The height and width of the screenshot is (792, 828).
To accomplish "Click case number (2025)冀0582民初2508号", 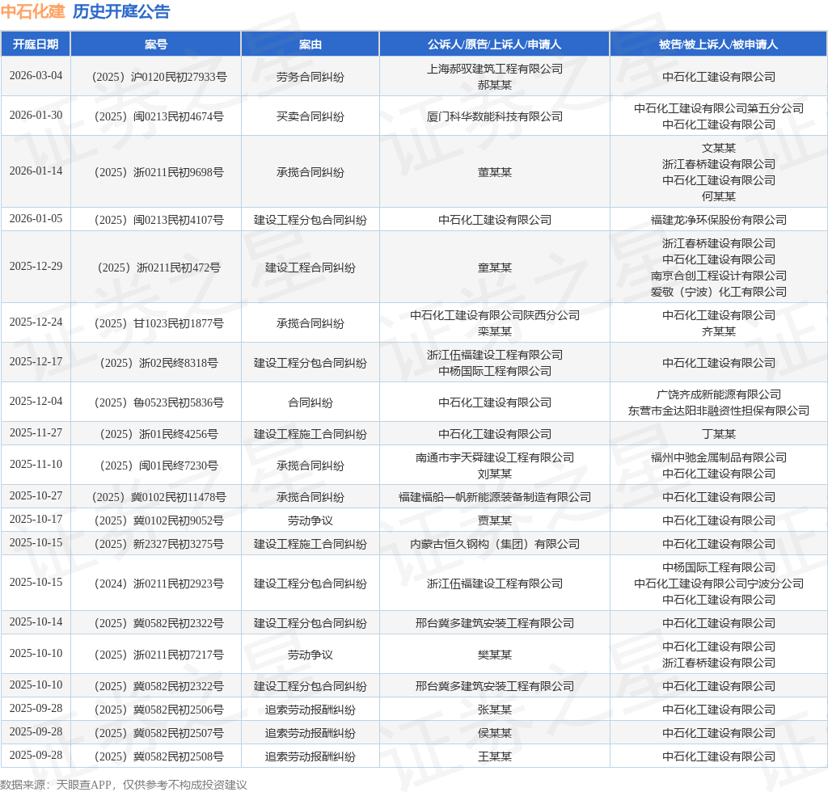I will (159, 756).
